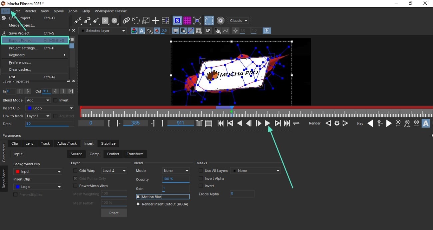The image size is (433, 230).
Task: Click the Erode Alpha value field
Action: tap(242, 194)
